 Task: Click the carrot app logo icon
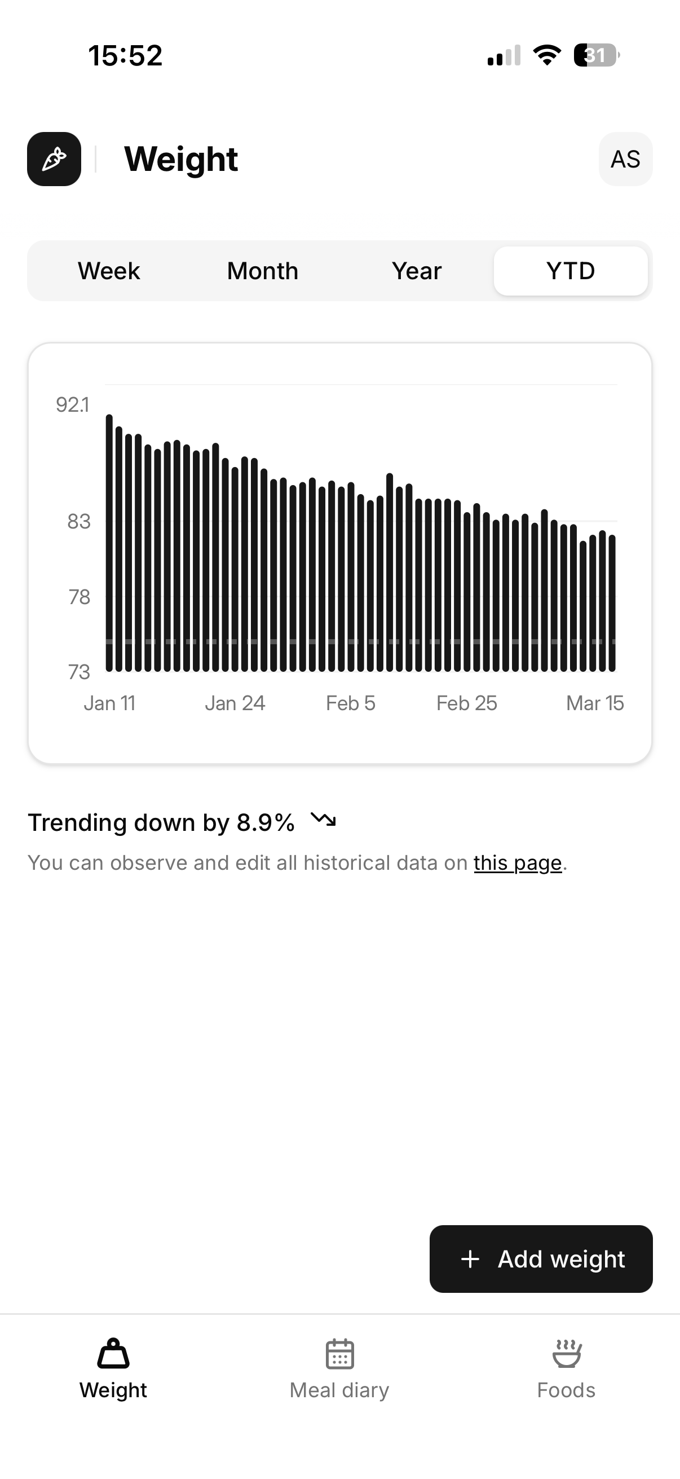point(54,159)
